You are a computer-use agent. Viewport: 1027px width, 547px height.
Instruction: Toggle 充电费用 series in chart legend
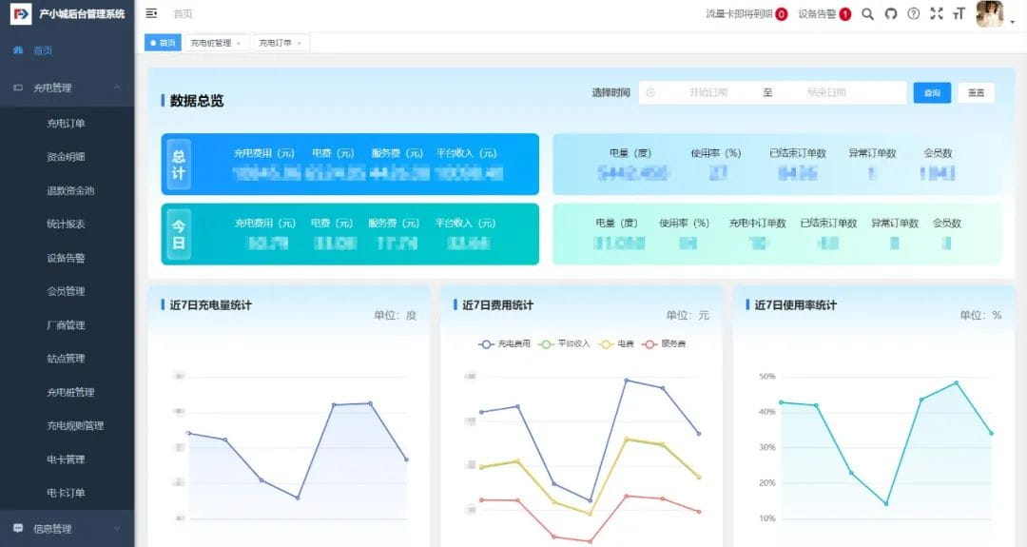coord(506,343)
